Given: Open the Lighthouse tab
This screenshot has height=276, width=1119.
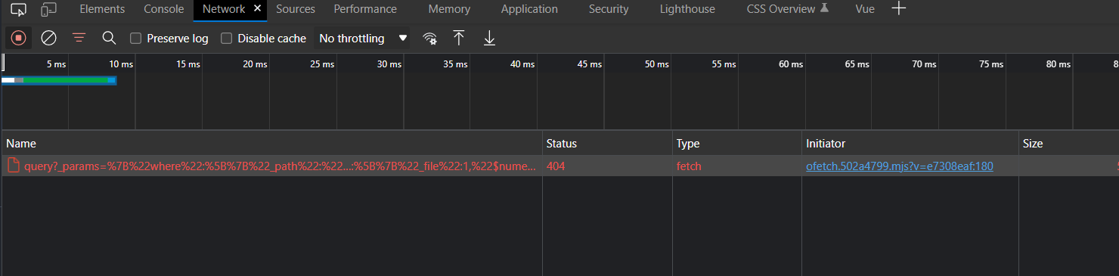Looking at the screenshot, I should click(687, 9).
